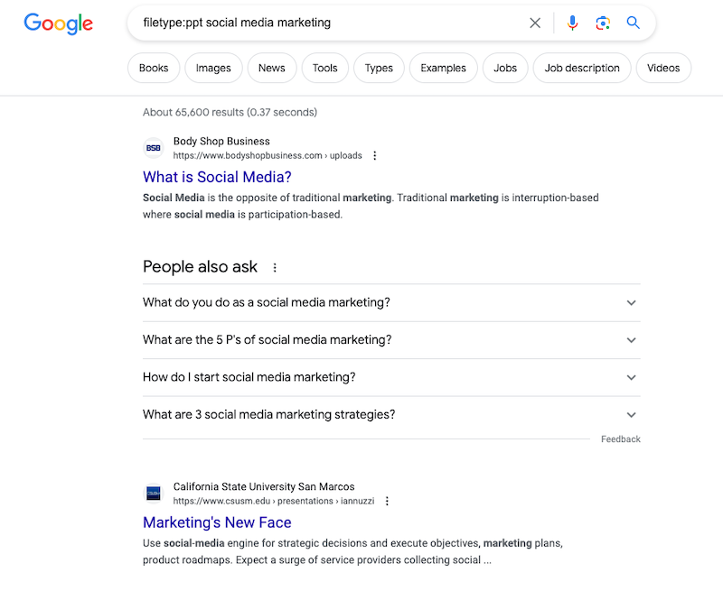Open the three-dot menu next to People also ask
The width and height of the screenshot is (723, 591).
275,266
